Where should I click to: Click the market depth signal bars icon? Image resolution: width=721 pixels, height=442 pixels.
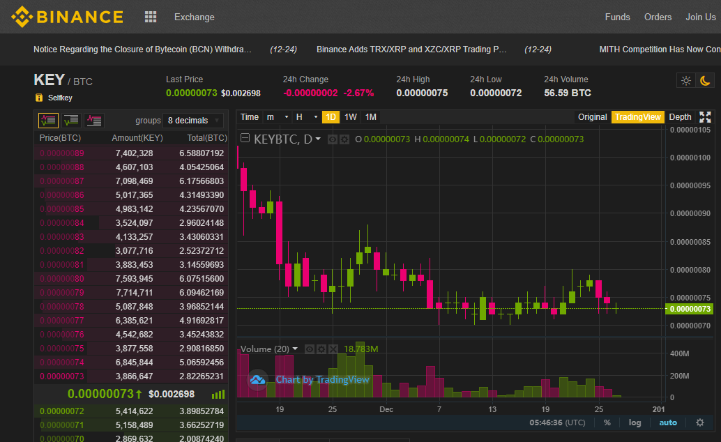(x=218, y=394)
